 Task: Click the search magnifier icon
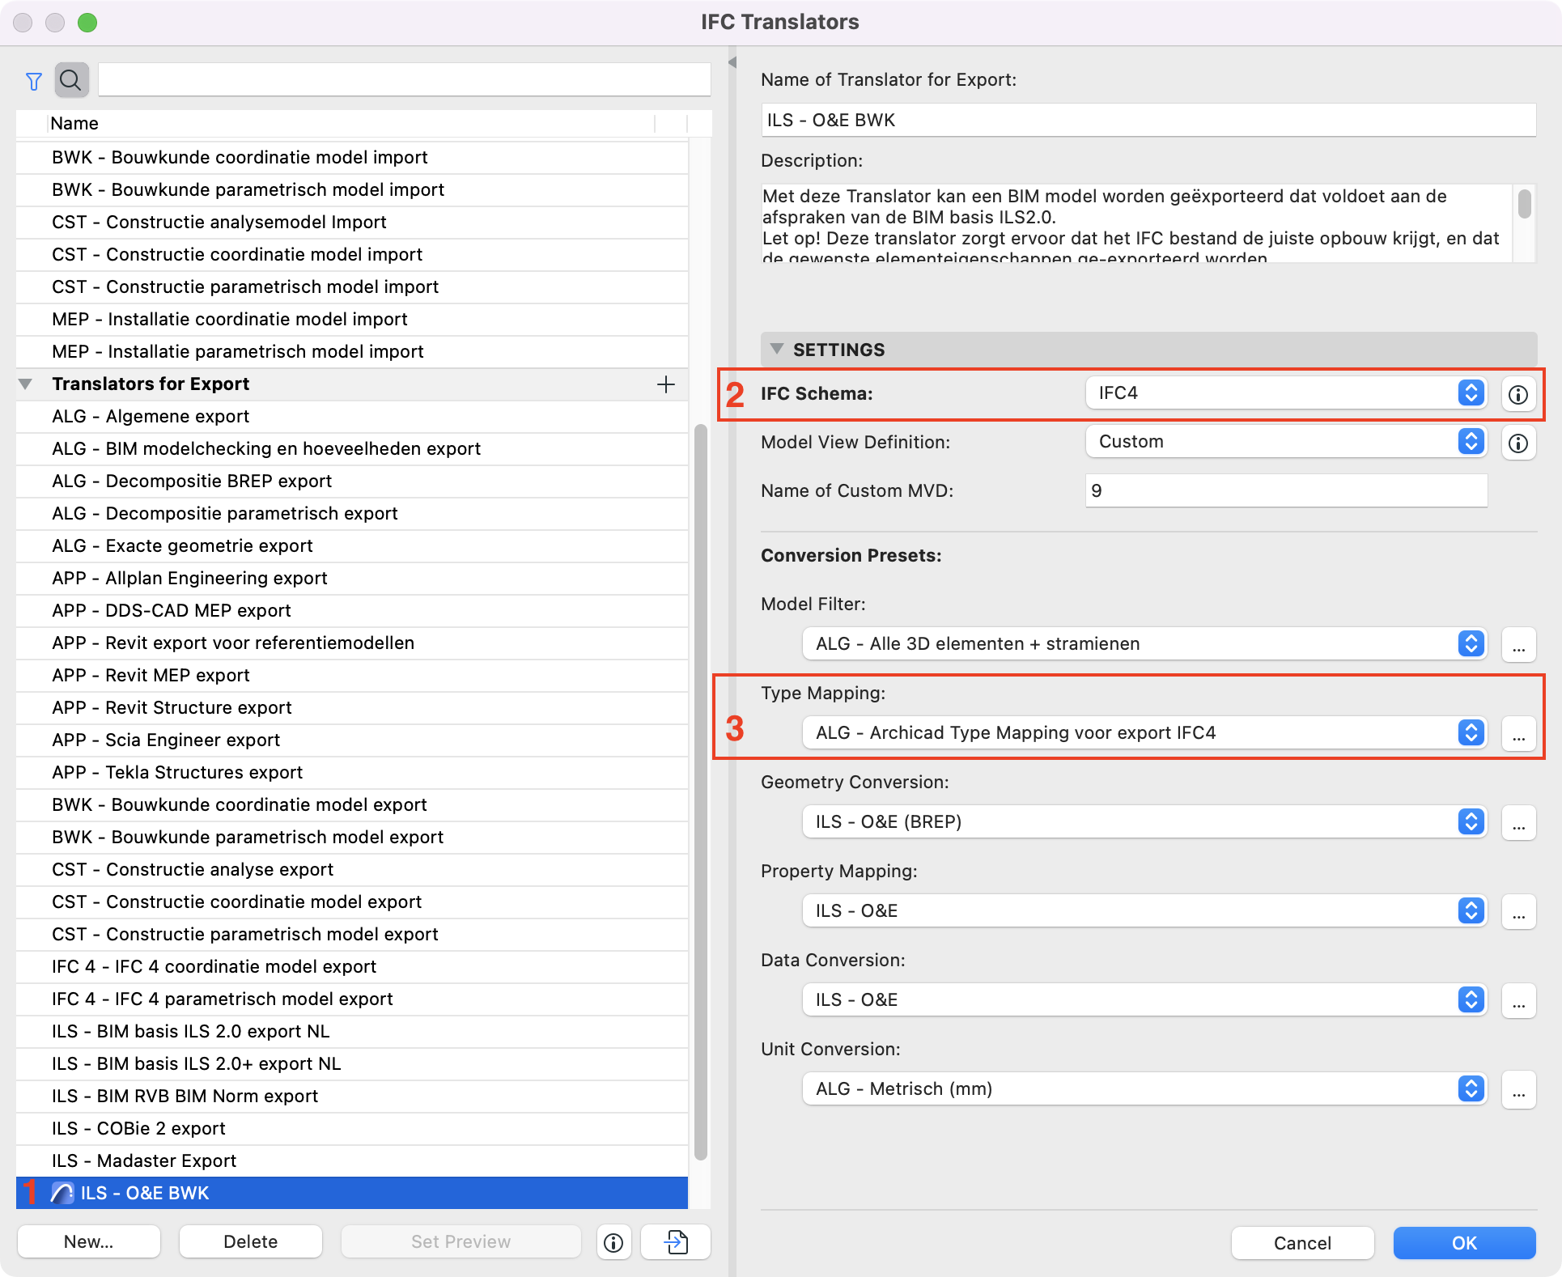click(71, 80)
